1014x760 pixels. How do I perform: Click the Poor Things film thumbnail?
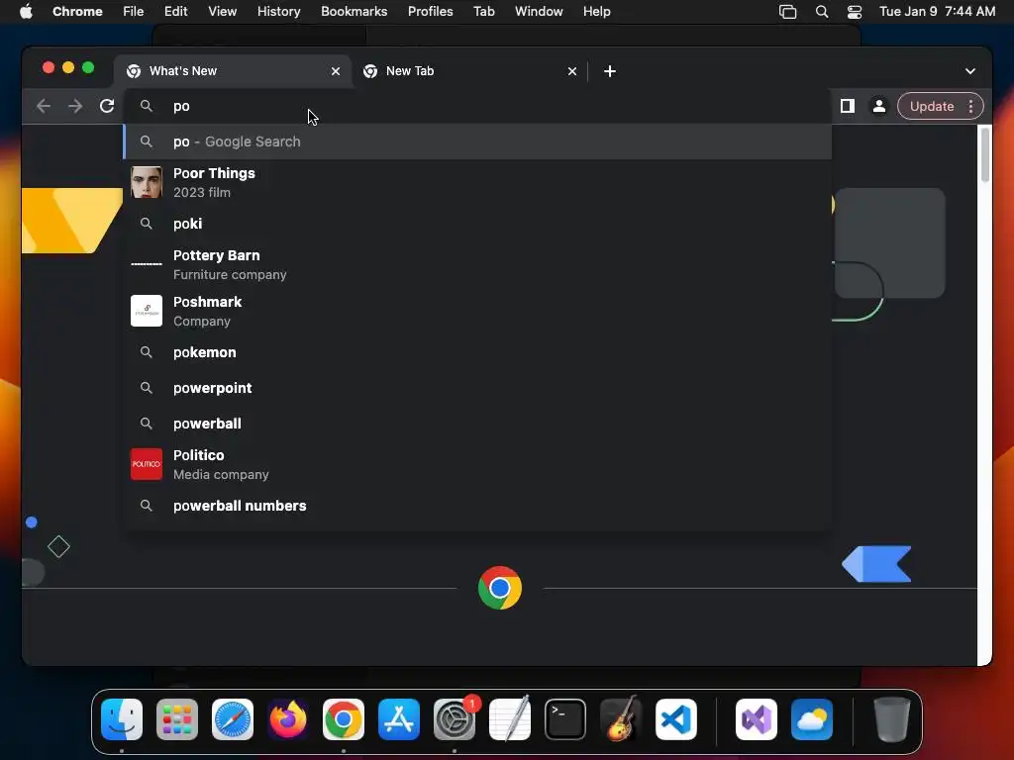pos(147,182)
